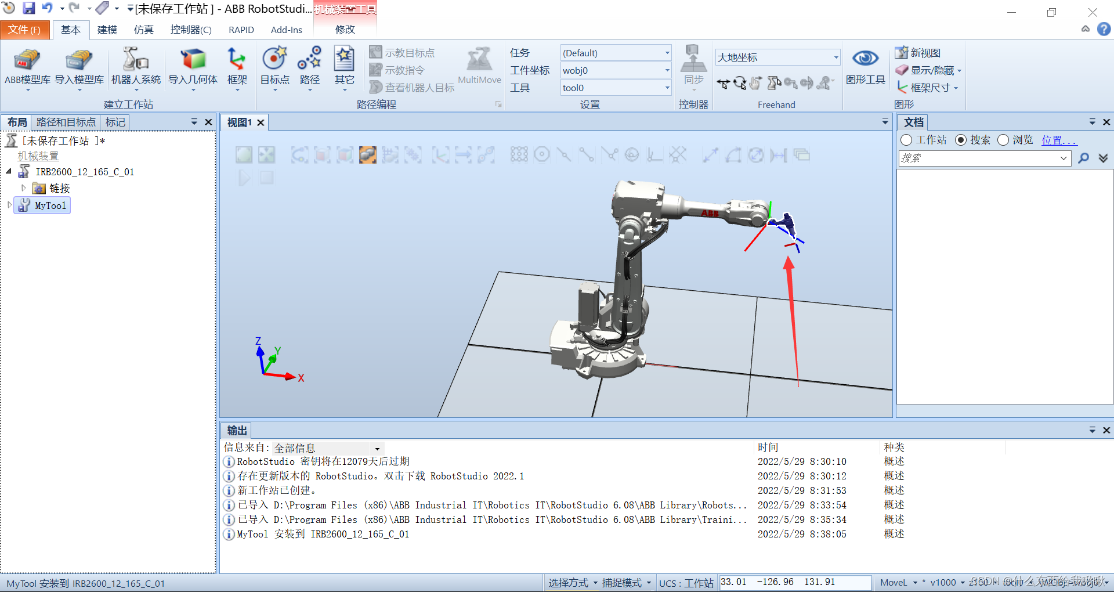Open the 路径 path tool
The height and width of the screenshot is (592, 1114).
pos(309,68)
